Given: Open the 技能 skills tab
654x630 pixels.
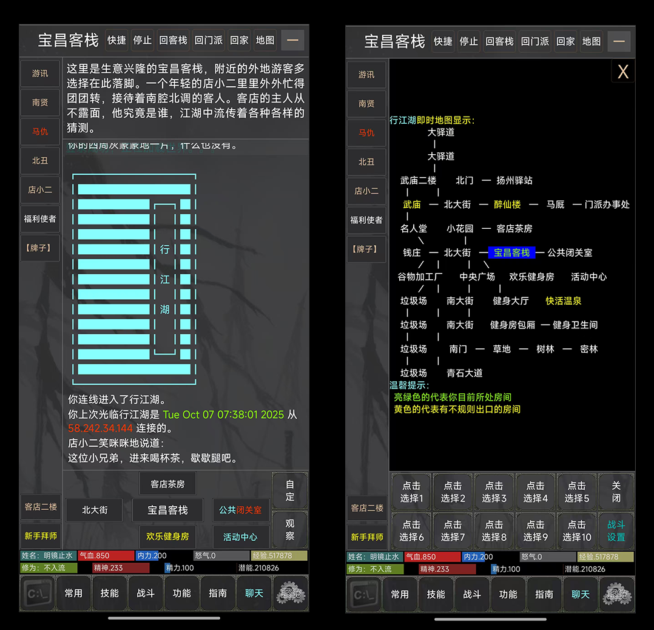Looking at the screenshot, I should coord(110,594).
